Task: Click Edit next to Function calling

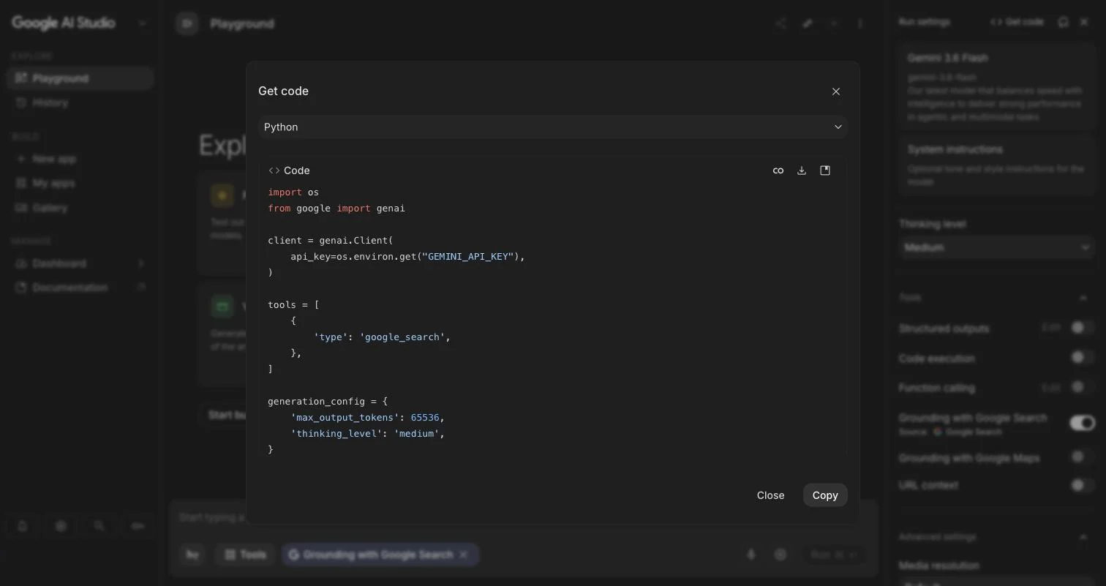Action: click(1051, 387)
